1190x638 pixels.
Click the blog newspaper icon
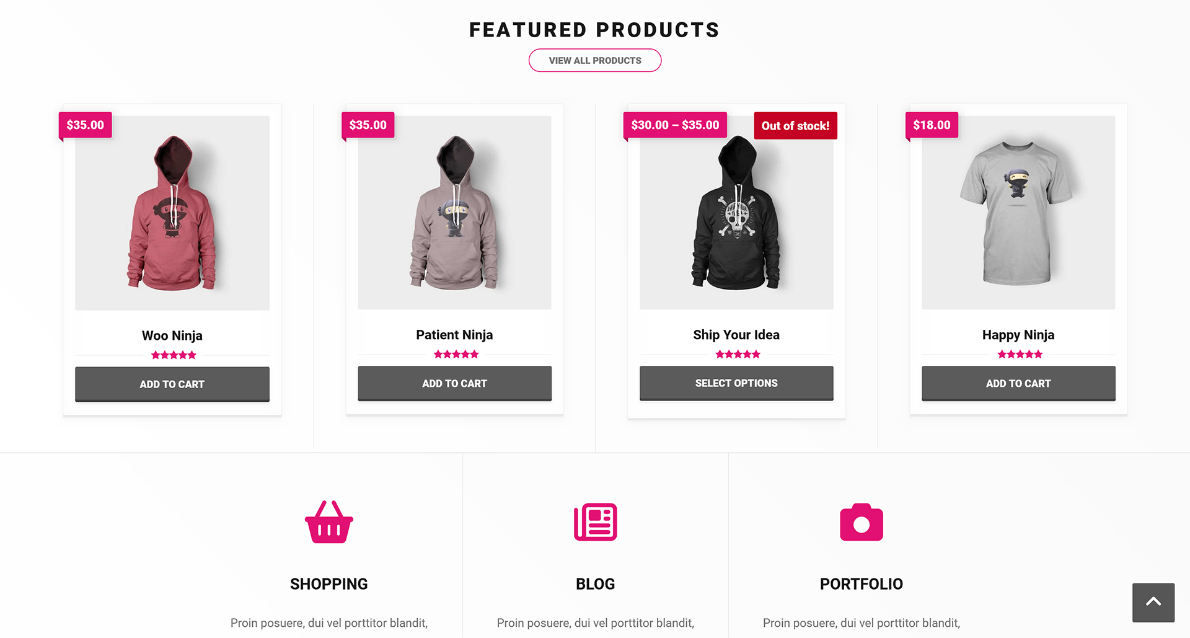tap(595, 522)
